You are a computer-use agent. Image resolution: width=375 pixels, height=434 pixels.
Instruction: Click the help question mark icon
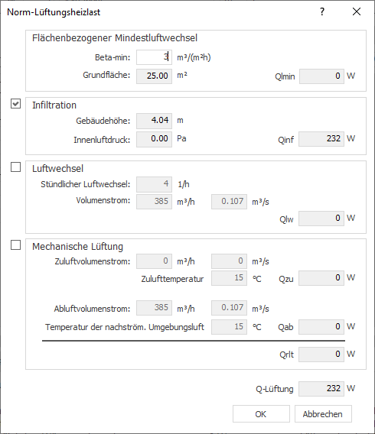pos(322,11)
